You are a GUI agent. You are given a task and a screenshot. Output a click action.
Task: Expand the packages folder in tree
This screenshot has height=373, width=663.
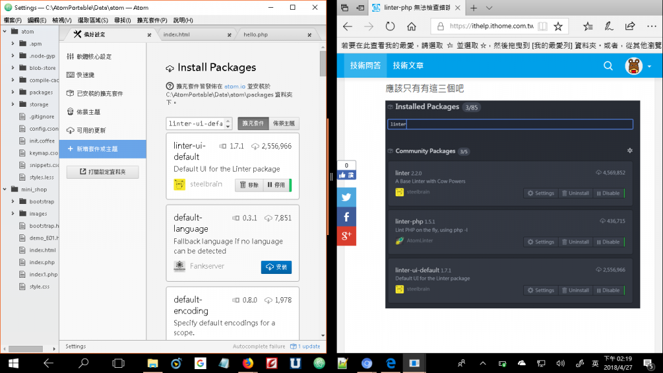click(13, 92)
